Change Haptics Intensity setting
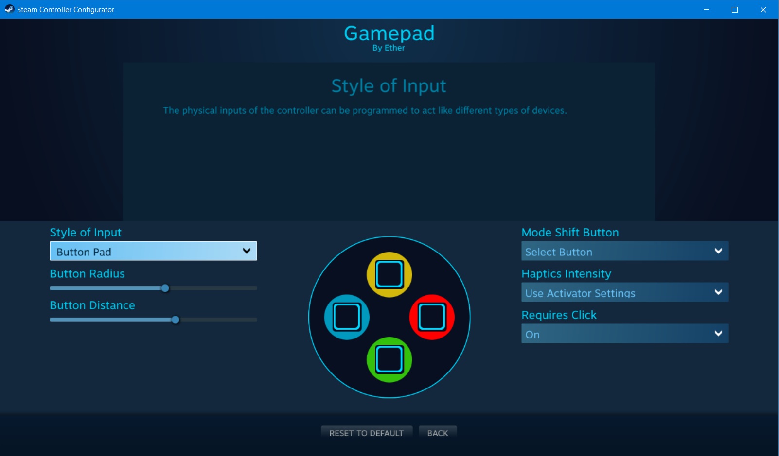Image resolution: width=779 pixels, height=456 pixels. click(x=625, y=292)
